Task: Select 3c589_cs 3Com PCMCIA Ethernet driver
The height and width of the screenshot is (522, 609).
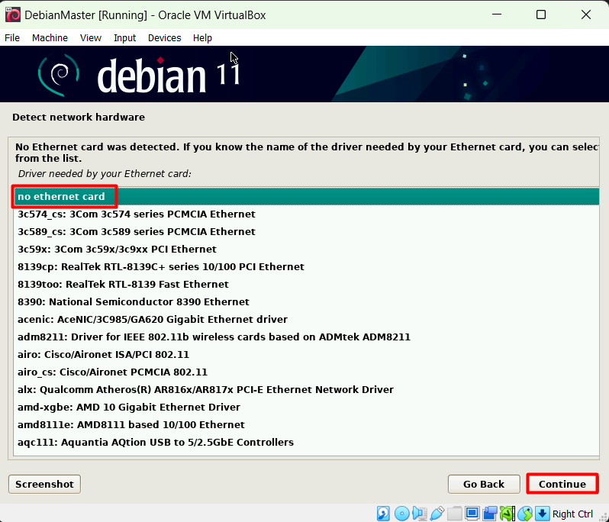Action: [x=306, y=231]
